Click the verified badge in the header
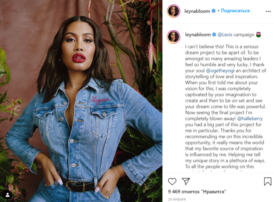The height and width of the screenshot is (202, 274). pos(214,11)
